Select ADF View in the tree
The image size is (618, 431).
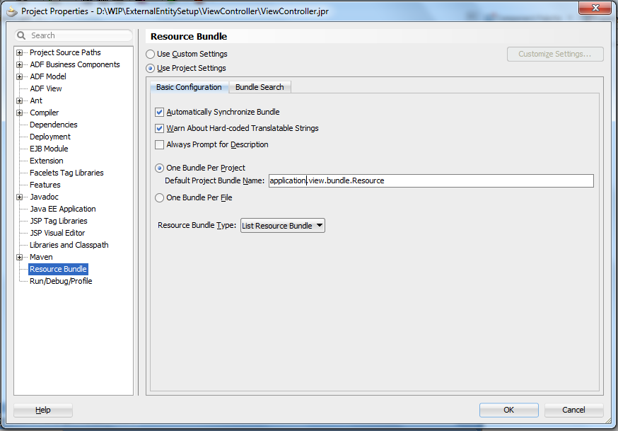pos(46,88)
